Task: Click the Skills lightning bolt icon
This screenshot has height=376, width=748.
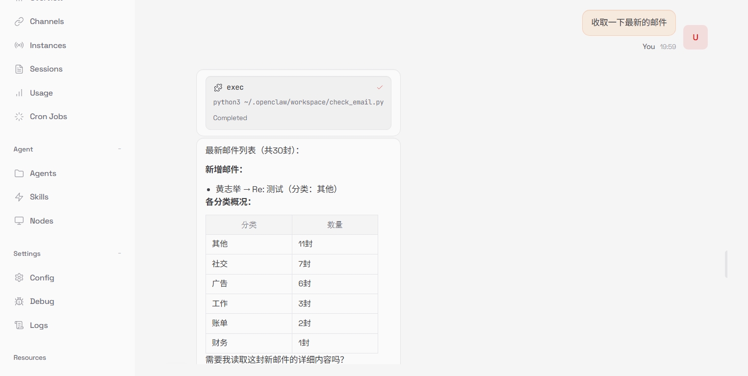Action: (19, 197)
